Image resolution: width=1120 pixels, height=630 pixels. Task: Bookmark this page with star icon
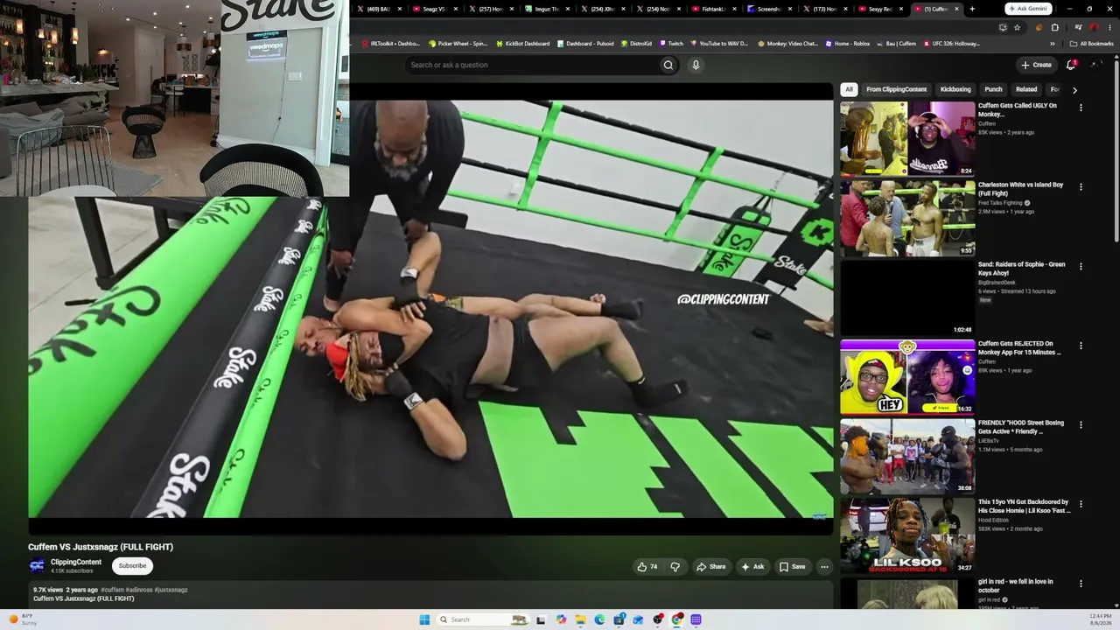pyautogui.click(x=1017, y=27)
